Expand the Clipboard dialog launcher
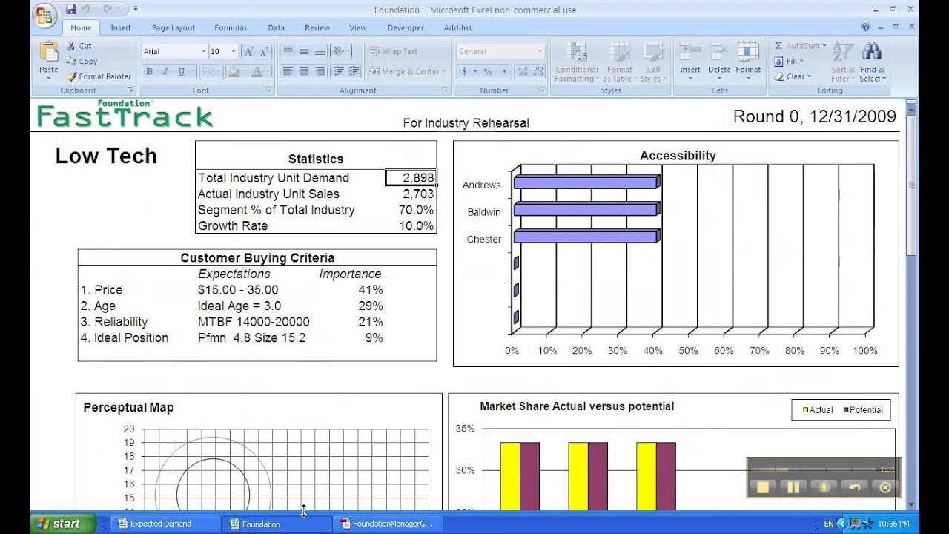 pyautogui.click(x=130, y=90)
